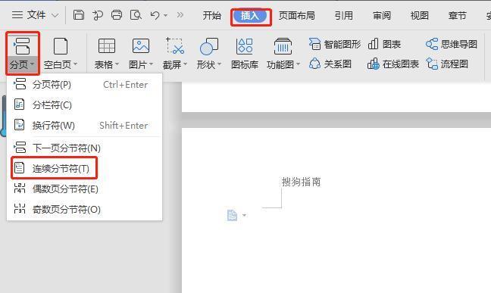This screenshot has width=491, height=293.
Task: Insert 在线图表 online chart
Action: point(393,64)
